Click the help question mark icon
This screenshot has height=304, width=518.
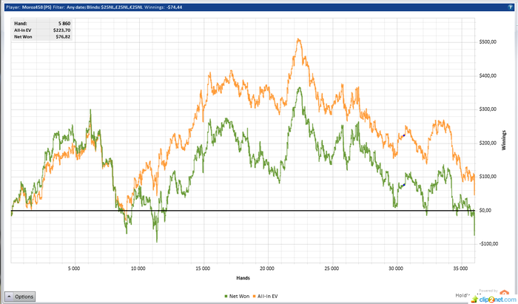(x=511, y=7)
